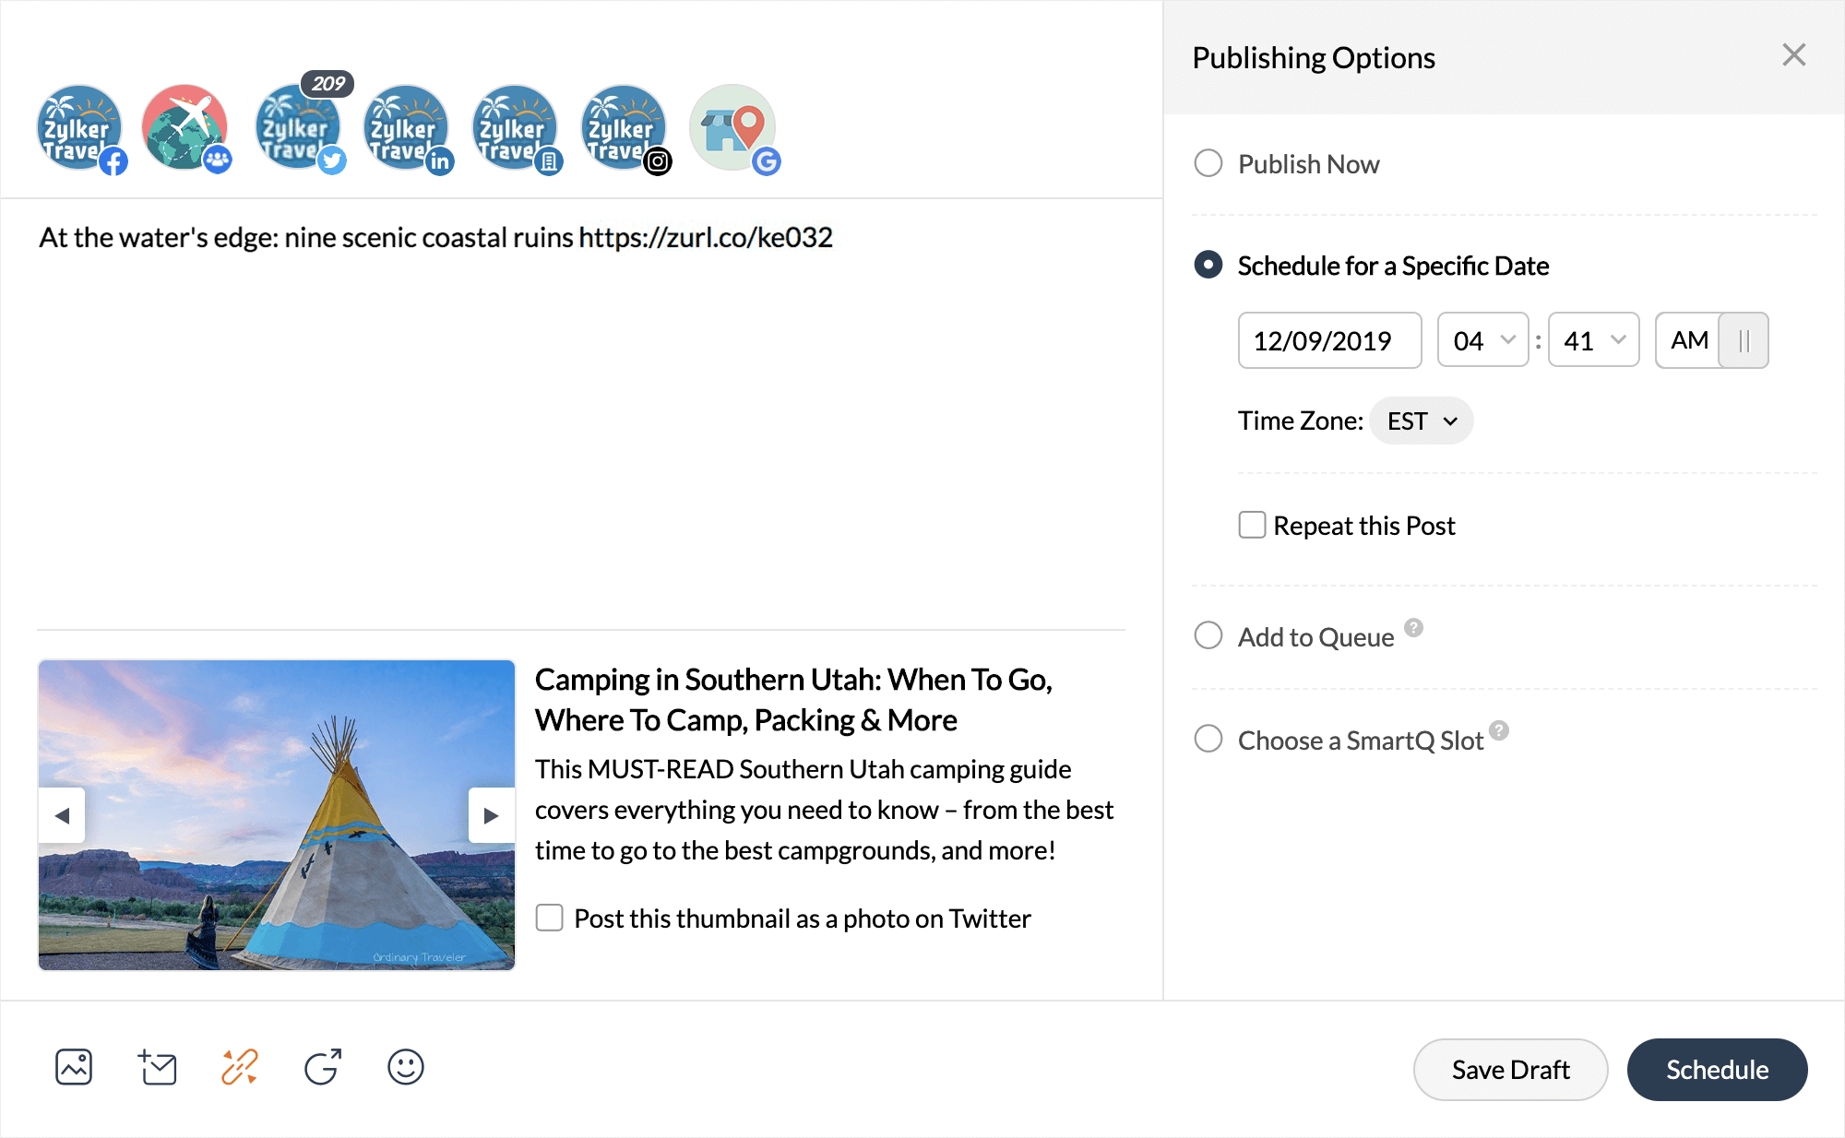Viewport: 1845px width, 1138px height.
Task: Select the Facebook Zylker Travel channel icon
Action: pyautogui.click(x=79, y=128)
